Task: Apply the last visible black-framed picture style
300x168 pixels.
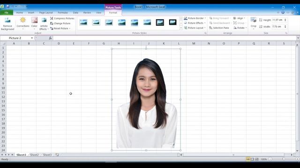Action: [x=172, y=22]
